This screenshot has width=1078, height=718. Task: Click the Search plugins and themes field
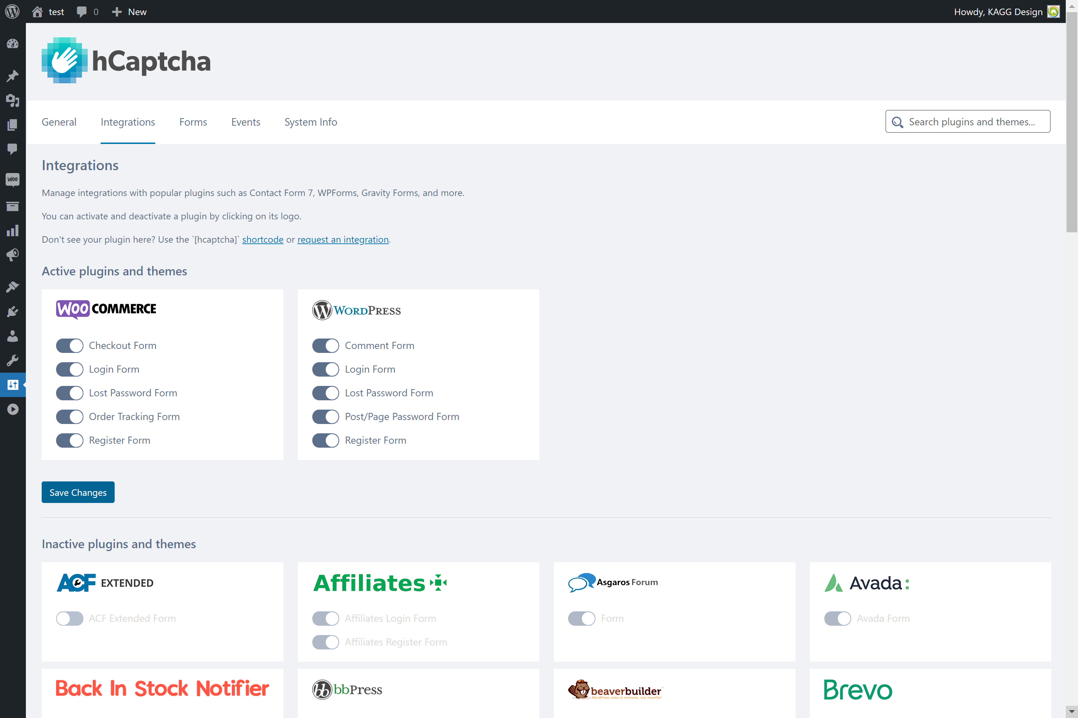[968, 122]
